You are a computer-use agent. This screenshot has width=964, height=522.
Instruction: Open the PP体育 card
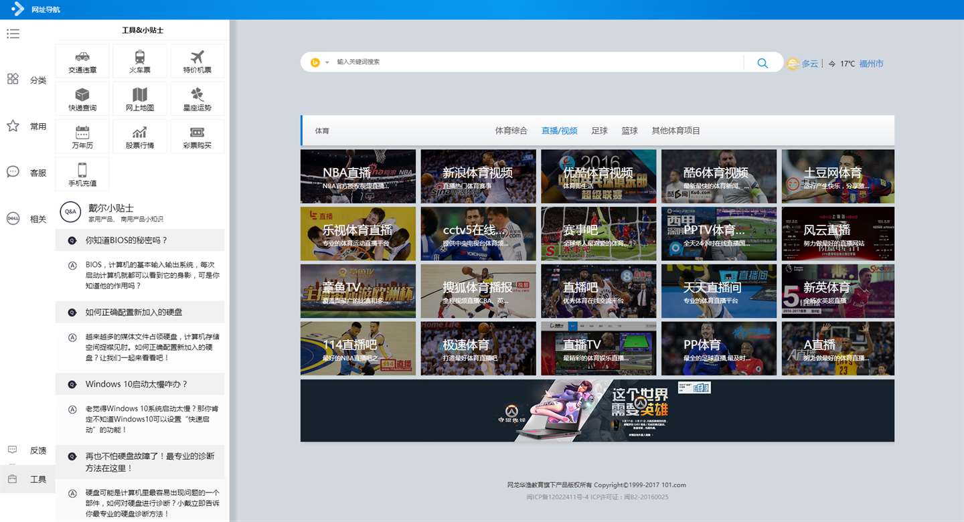coord(719,349)
